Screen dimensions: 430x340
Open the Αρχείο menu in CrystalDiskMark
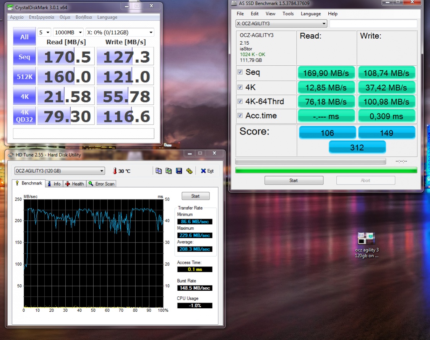point(17,17)
